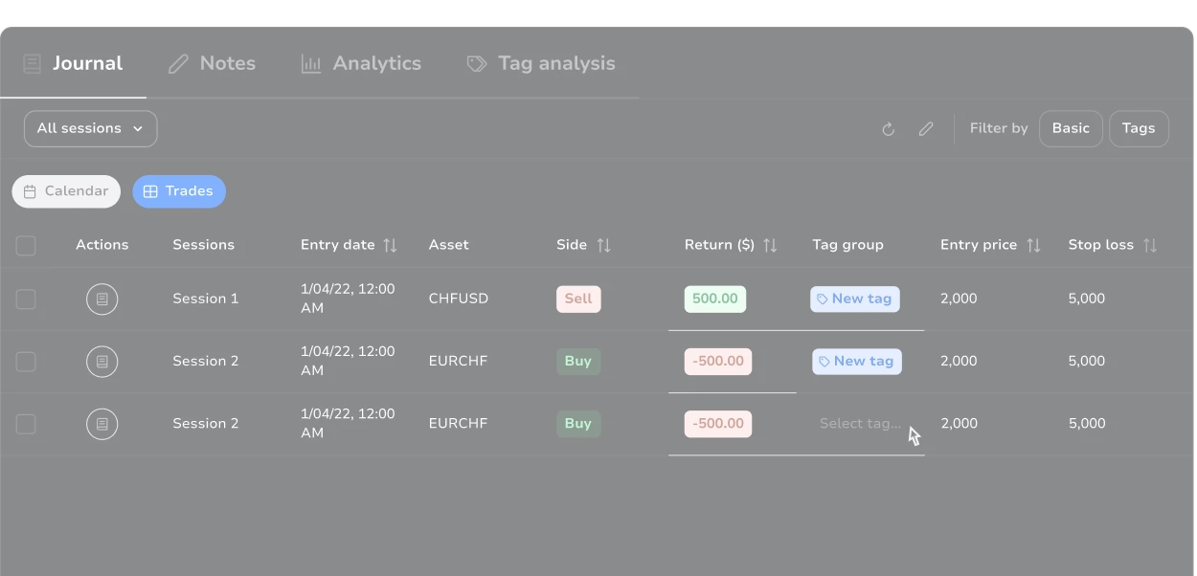Go to the Tag analysis tab
The width and height of the screenshot is (1197, 576).
coord(541,64)
